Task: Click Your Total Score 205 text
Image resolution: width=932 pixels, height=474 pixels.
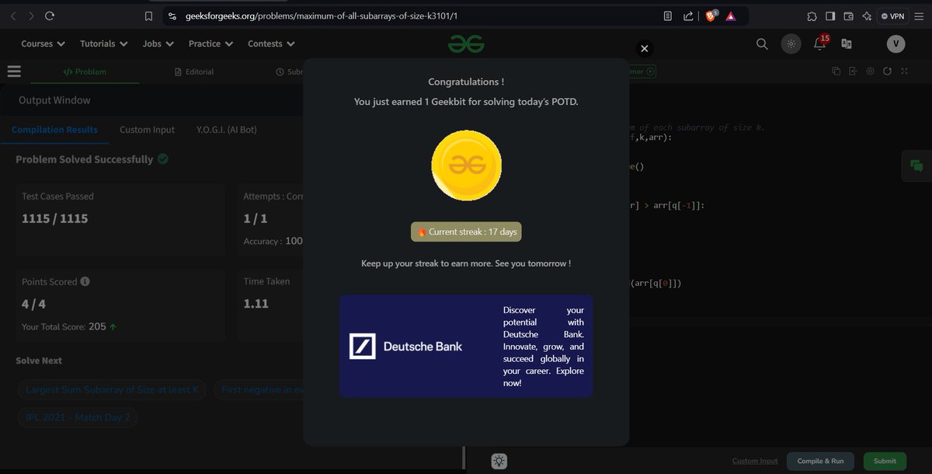Action: tap(70, 326)
